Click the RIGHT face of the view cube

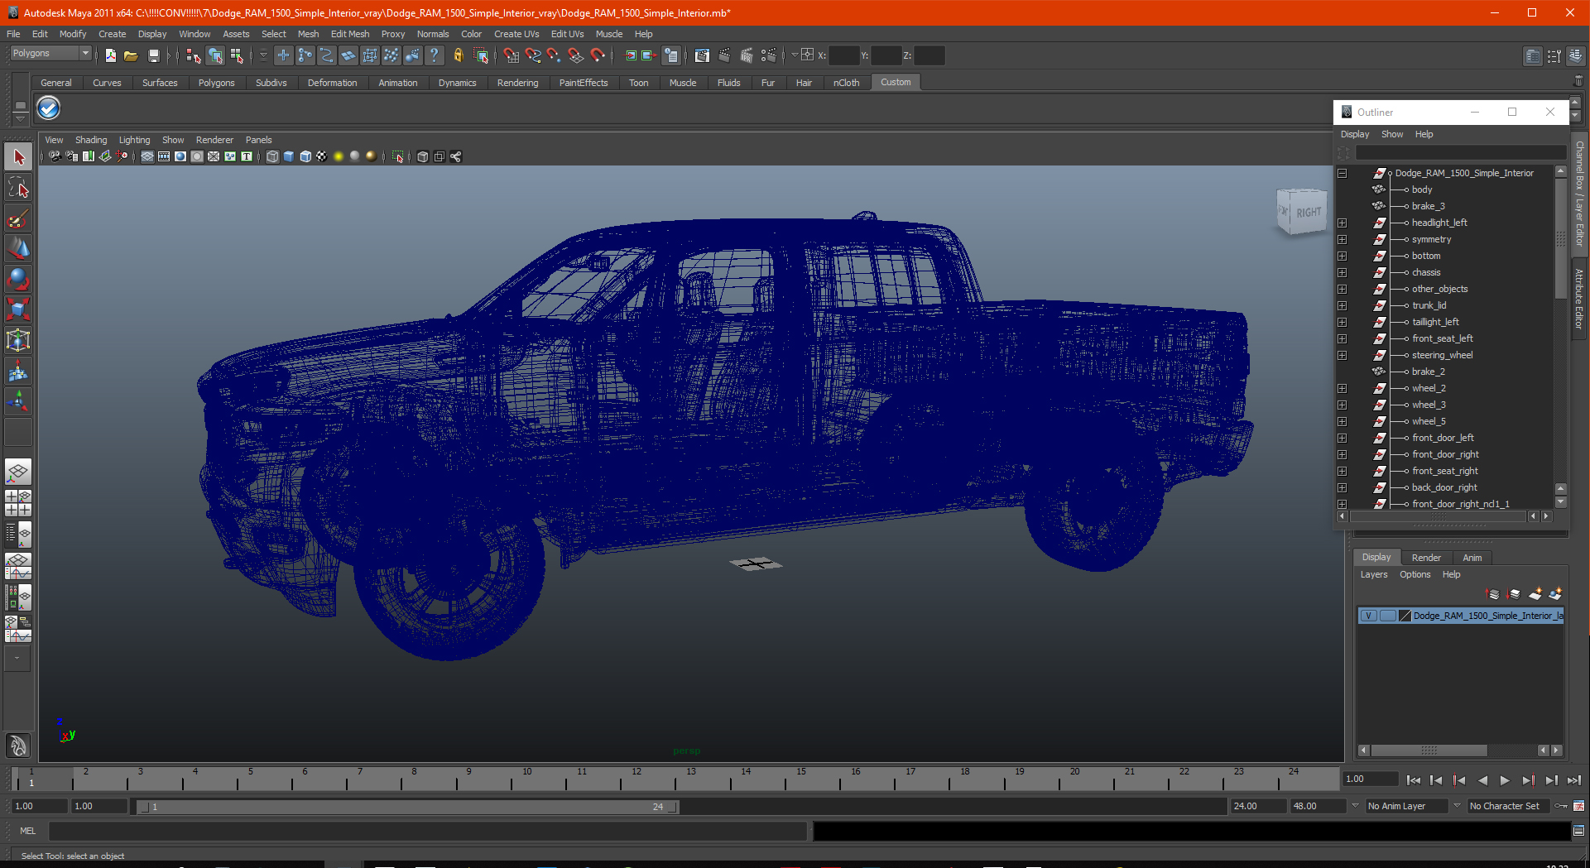pyautogui.click(x=1309, y=213)
